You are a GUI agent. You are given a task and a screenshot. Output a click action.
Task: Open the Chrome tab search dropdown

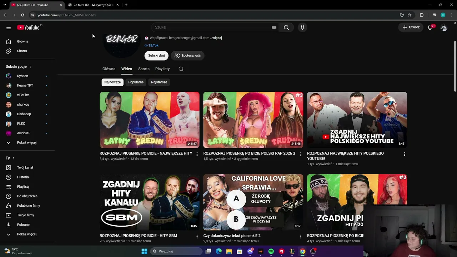pyautogui.click(x=5, y=5)
